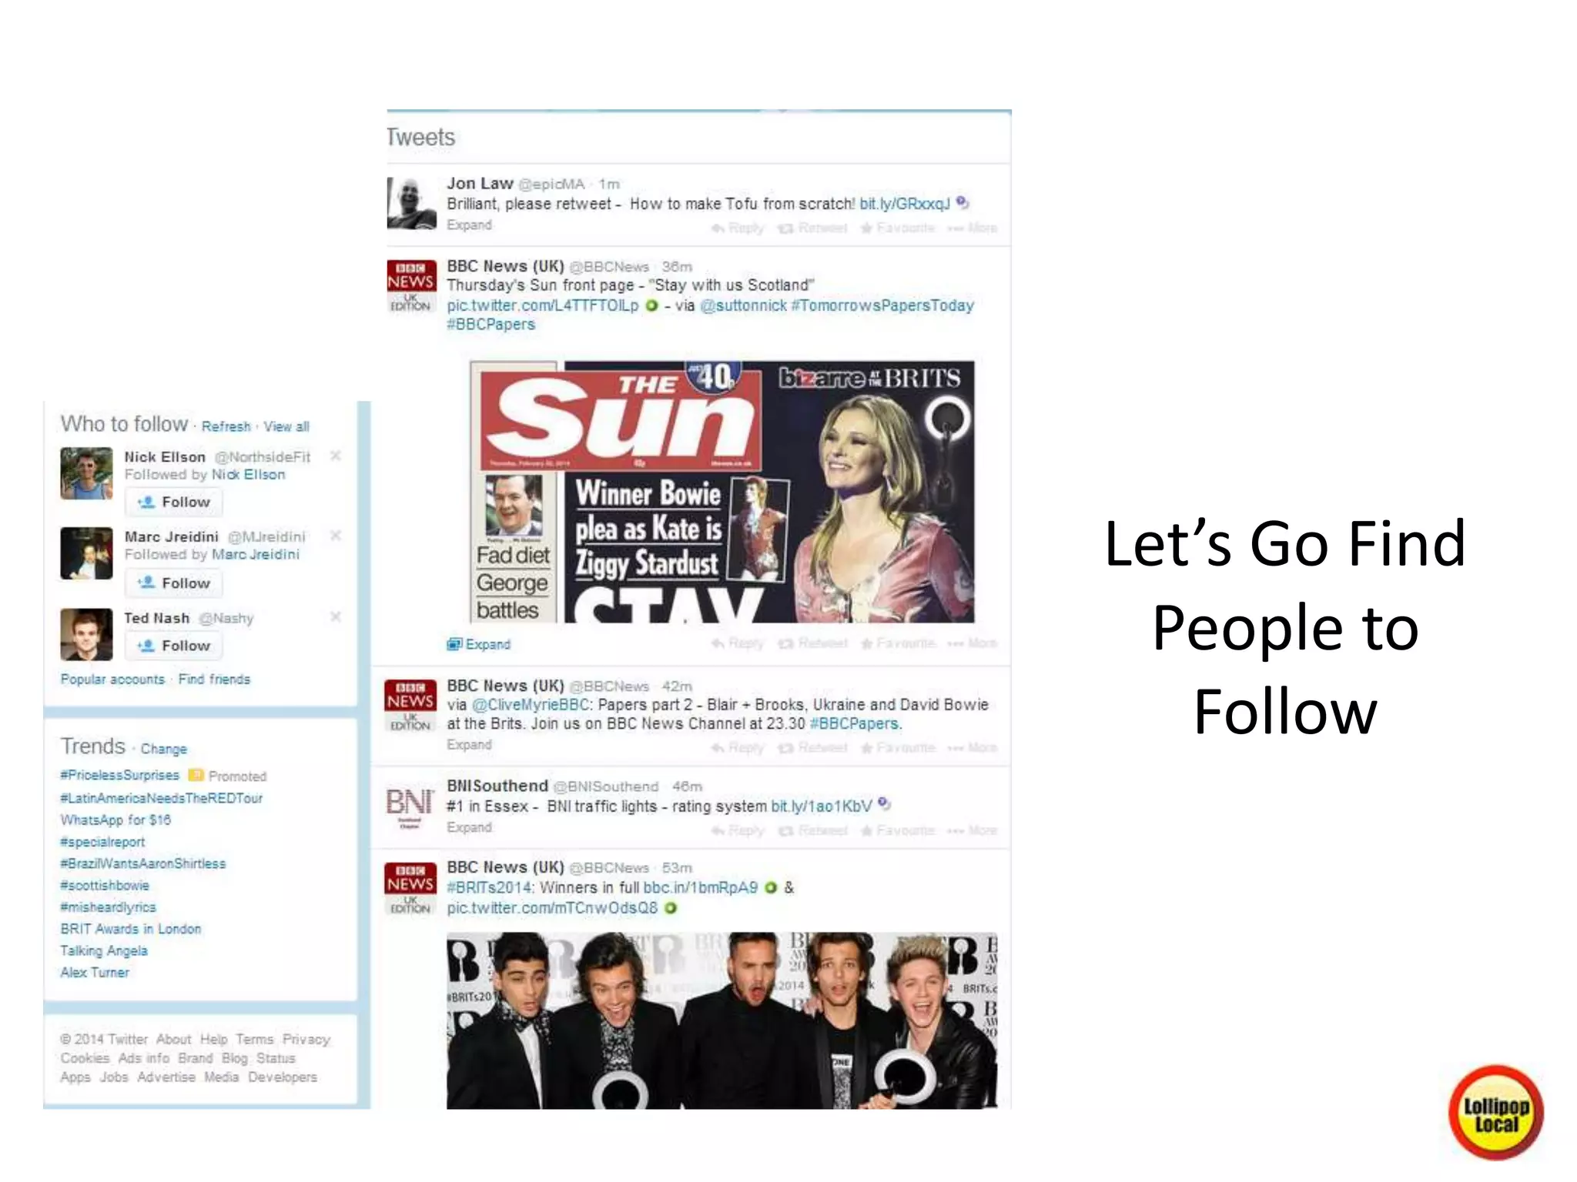Change the Trends location
Viewport: 1577px width, 1182px height.
tap(163, 749)
